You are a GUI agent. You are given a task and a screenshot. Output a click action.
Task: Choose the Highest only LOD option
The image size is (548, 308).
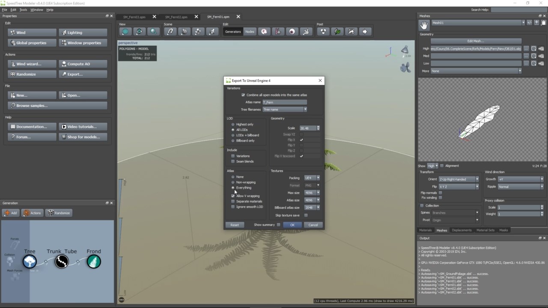click(233, 124)
